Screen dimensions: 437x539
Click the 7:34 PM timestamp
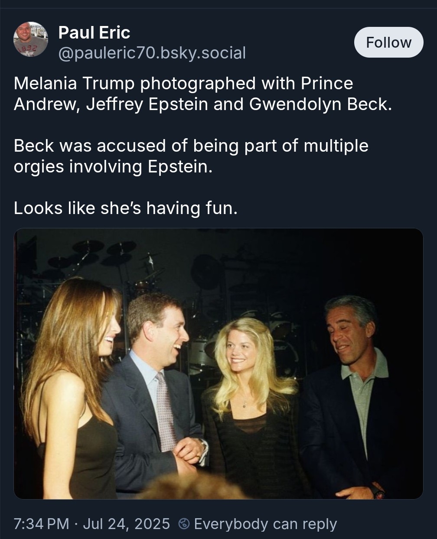[x=41, y=524]
